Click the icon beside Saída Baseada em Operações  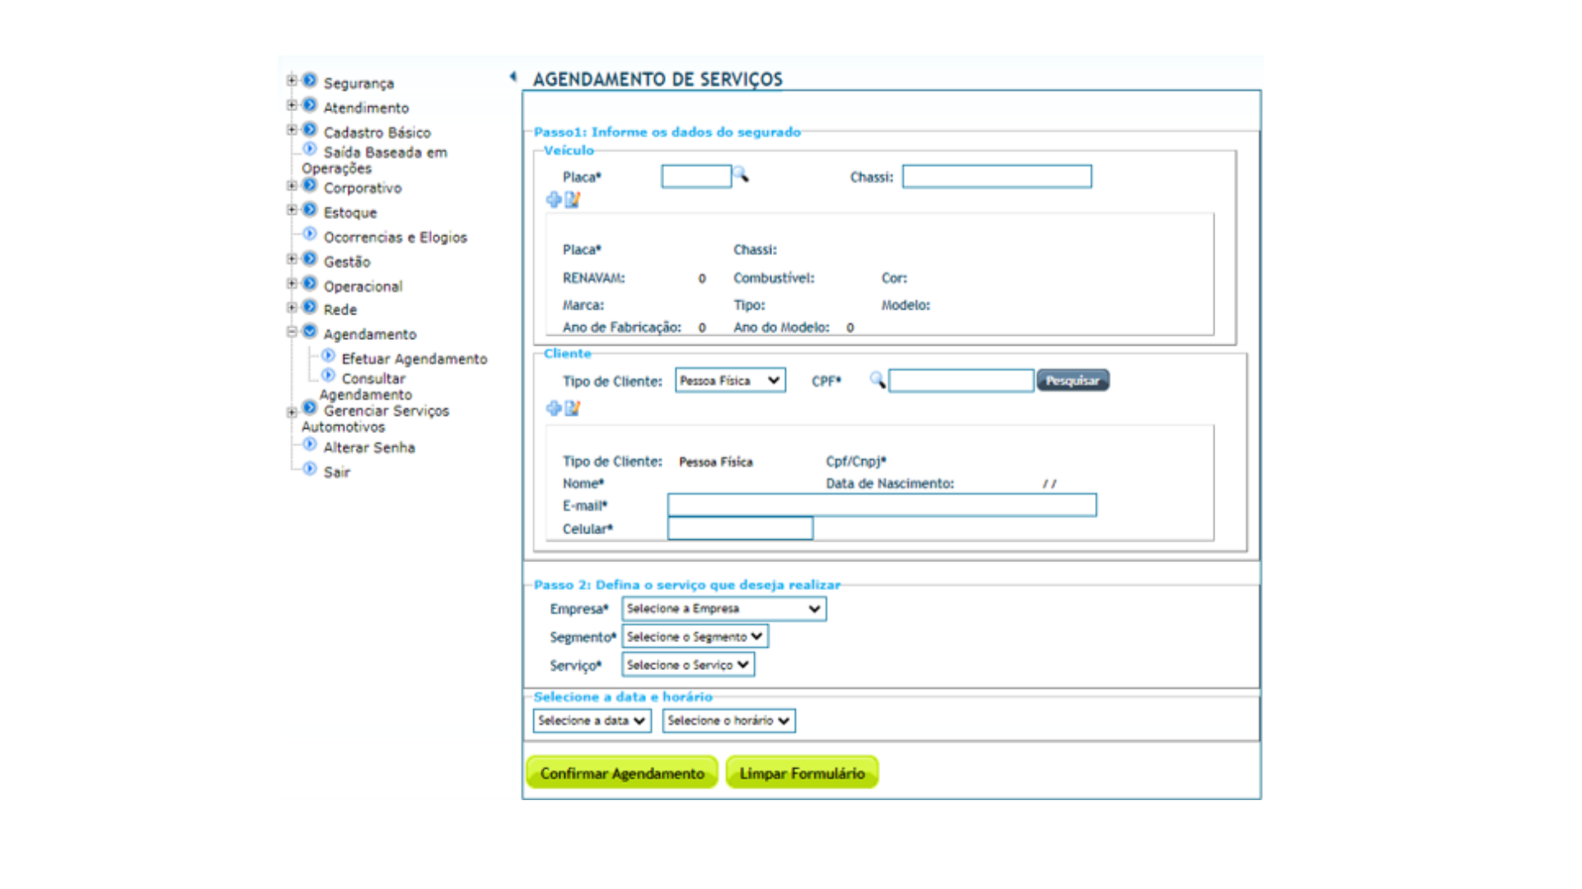pos(310,149)
